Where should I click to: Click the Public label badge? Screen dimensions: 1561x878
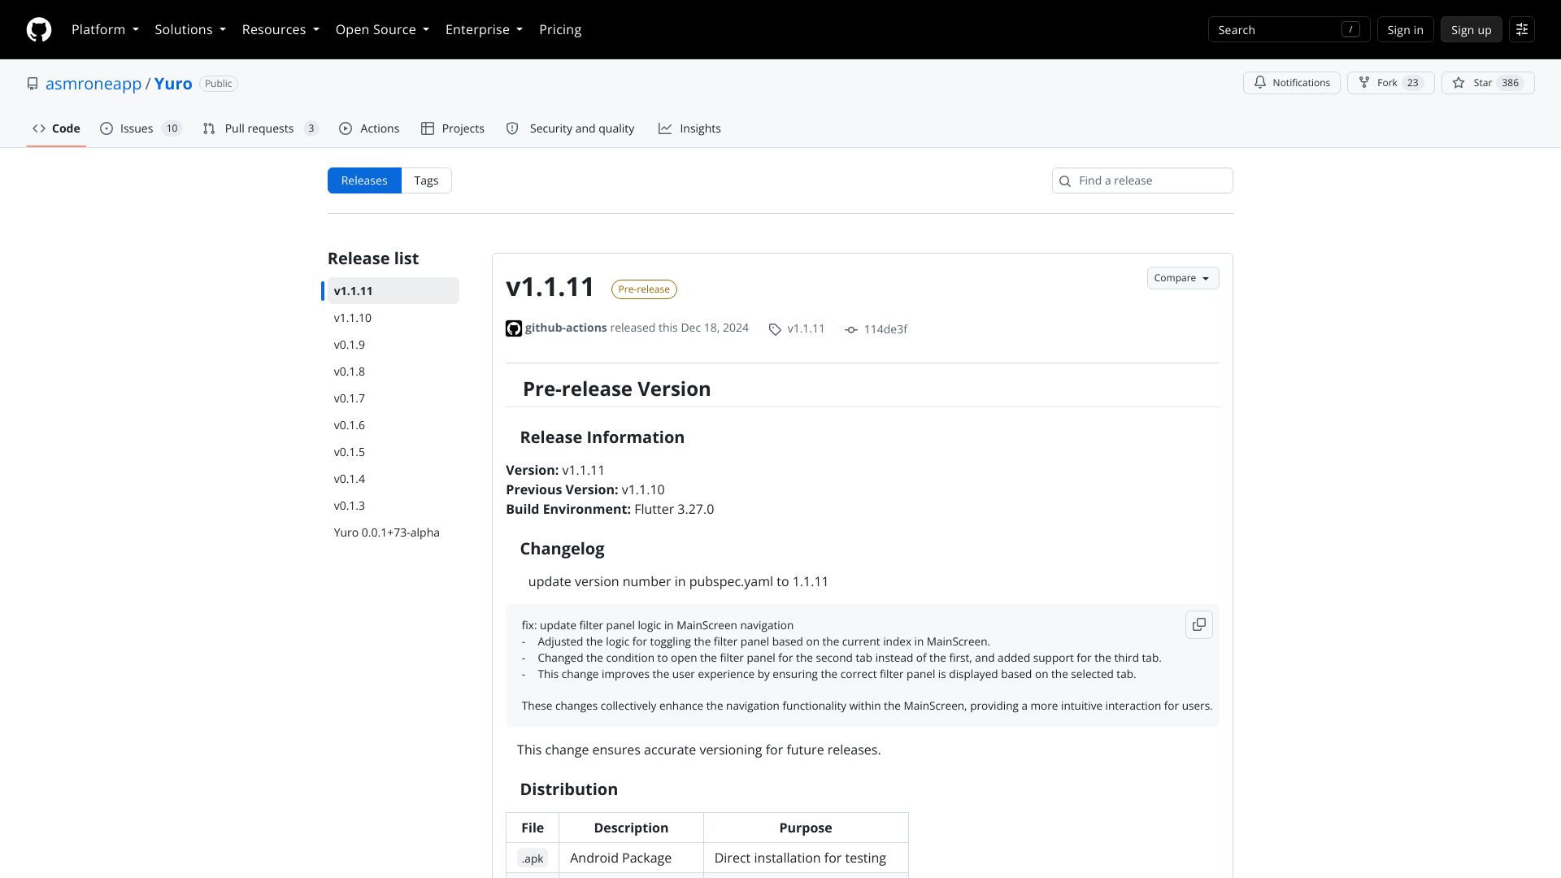point(219,84)
